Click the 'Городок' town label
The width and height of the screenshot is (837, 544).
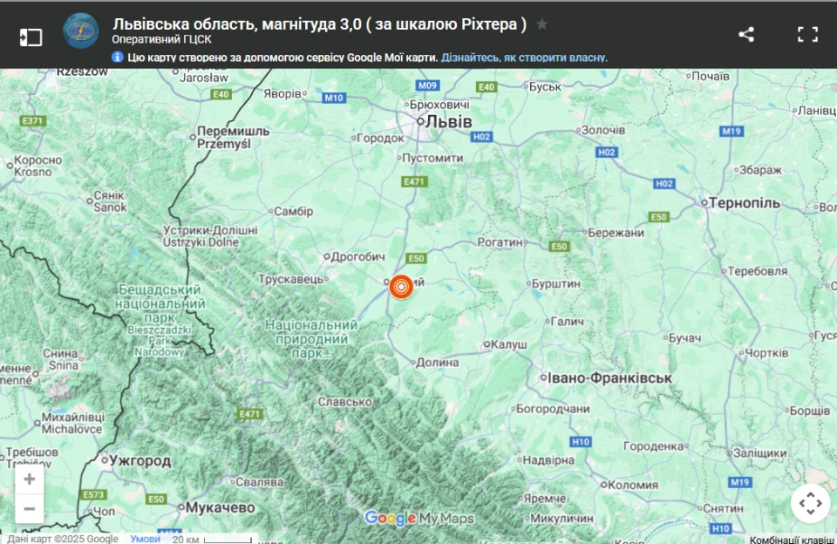[380, 139]
